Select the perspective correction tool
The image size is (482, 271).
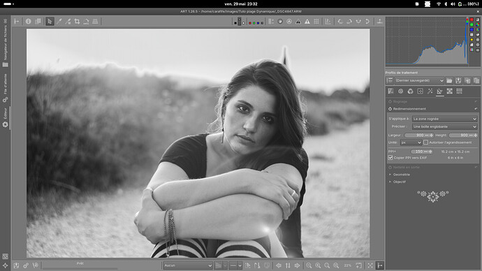(x=95, y=21)
